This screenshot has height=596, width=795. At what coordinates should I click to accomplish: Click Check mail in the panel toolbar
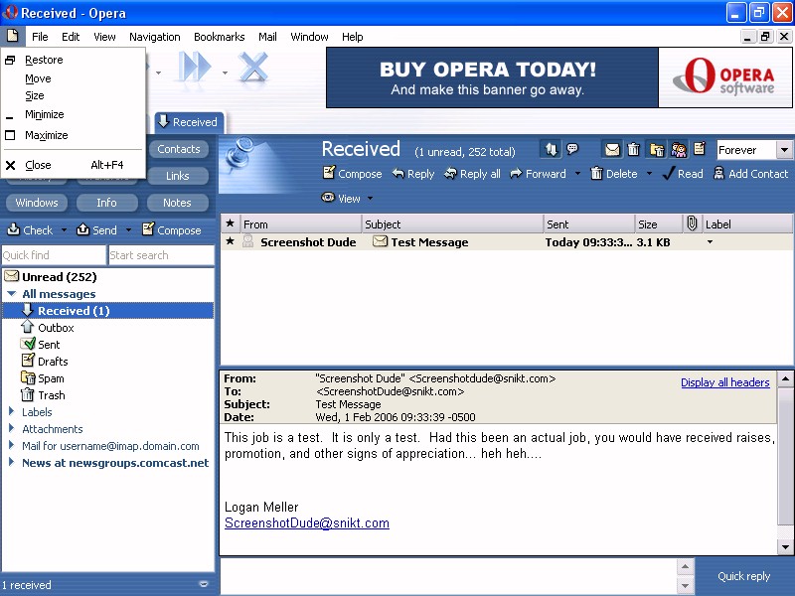31,230
